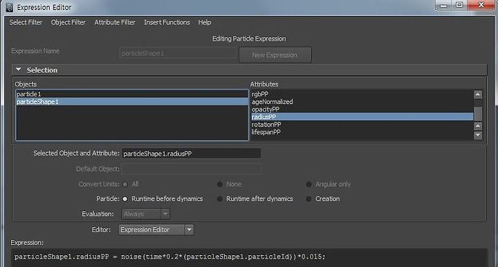Select radiusPP attribute
The width and height of the screenshot is (498, 267).
point(362,117)
